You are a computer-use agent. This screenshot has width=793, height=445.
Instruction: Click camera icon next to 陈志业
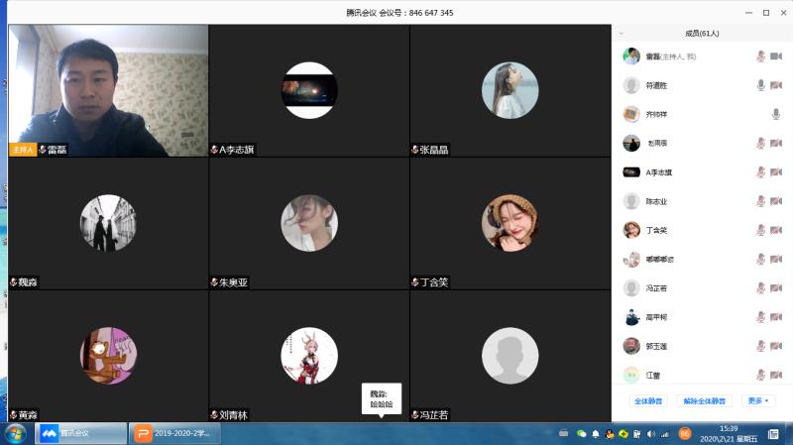pos(775,201)
